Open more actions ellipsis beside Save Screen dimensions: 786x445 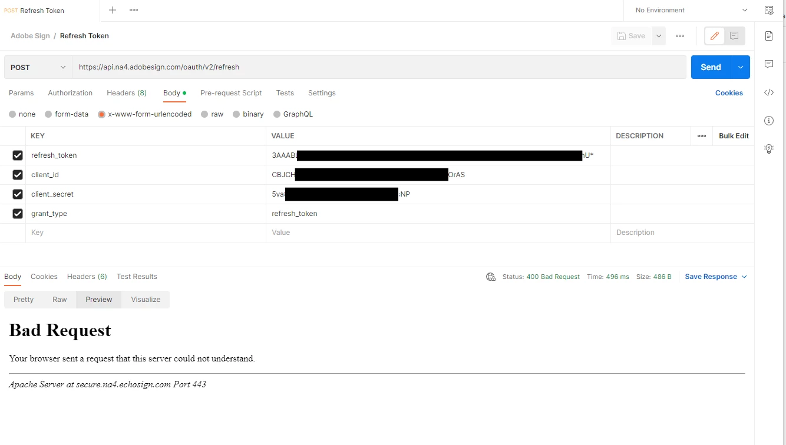point(680,36)
